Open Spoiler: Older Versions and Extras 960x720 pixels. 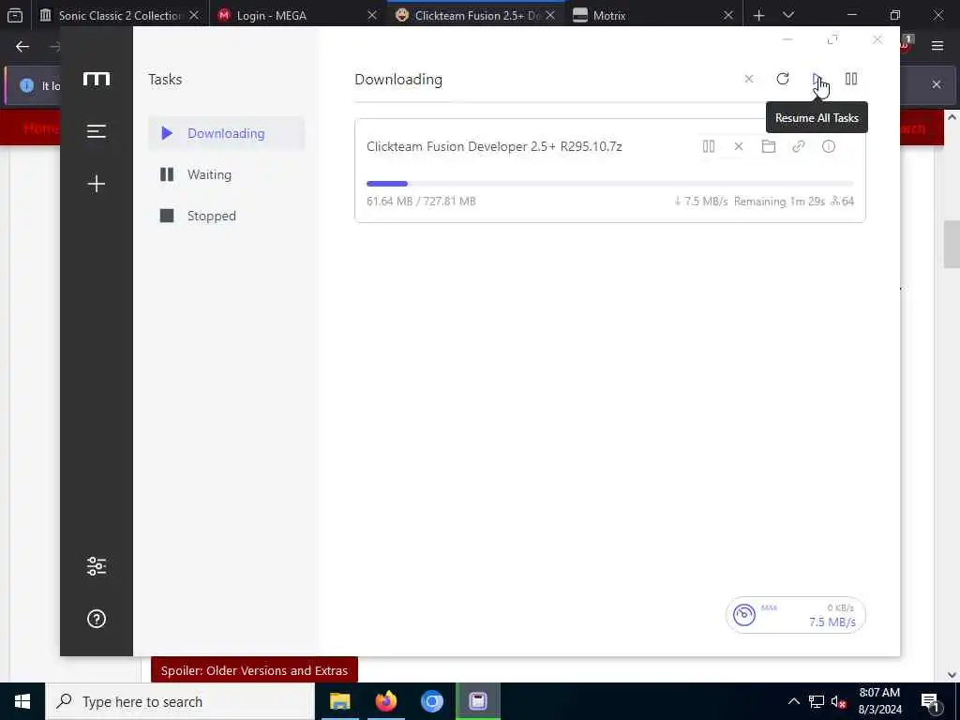click(x=254, y=670)
